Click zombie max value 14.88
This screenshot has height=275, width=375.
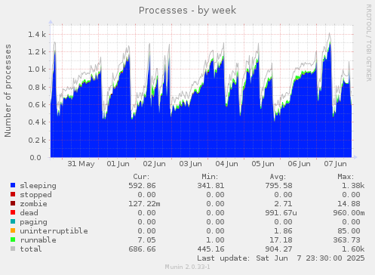[349, 204]
